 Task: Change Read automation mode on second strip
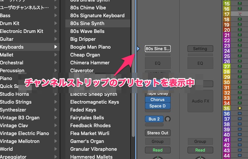pyautogui.click(x=200, y=150)
